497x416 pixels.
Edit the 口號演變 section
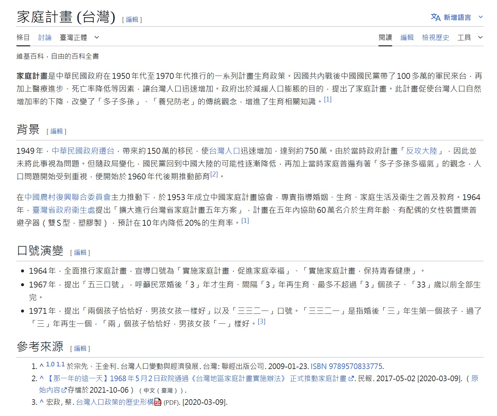[80, 252]
